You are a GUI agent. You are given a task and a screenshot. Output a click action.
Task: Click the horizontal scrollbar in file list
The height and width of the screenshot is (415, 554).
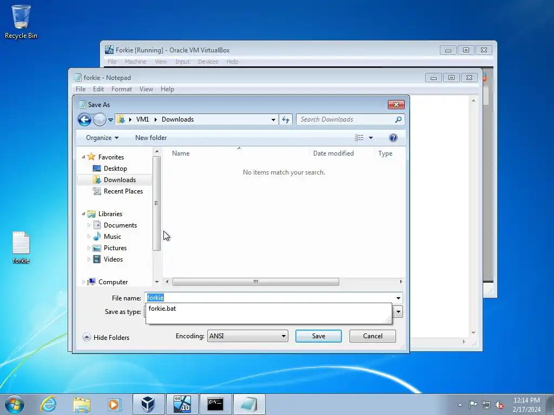(256, 282)
